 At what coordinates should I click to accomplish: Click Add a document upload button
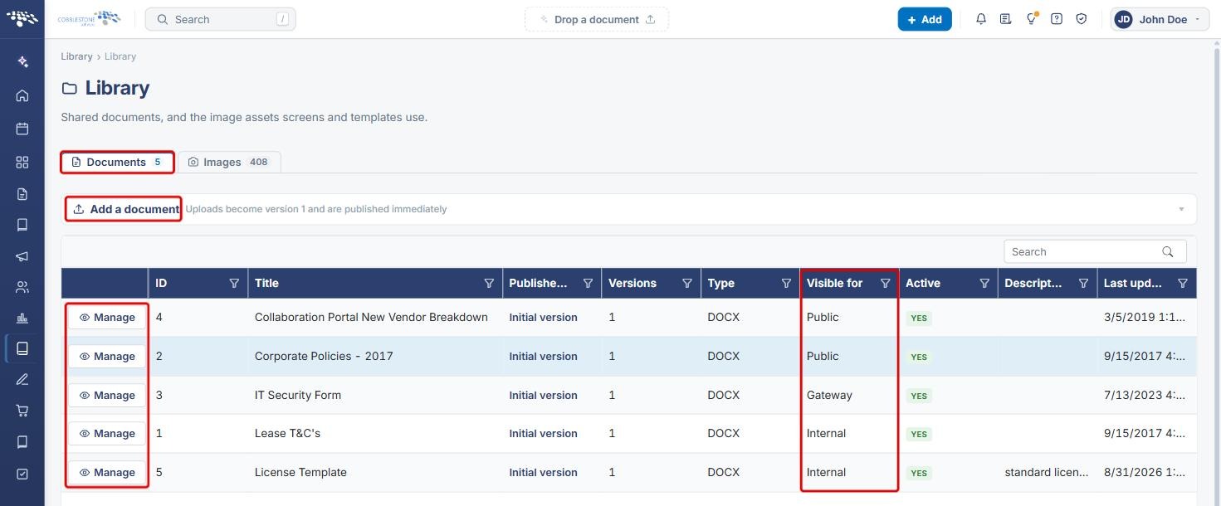[125, 209]
